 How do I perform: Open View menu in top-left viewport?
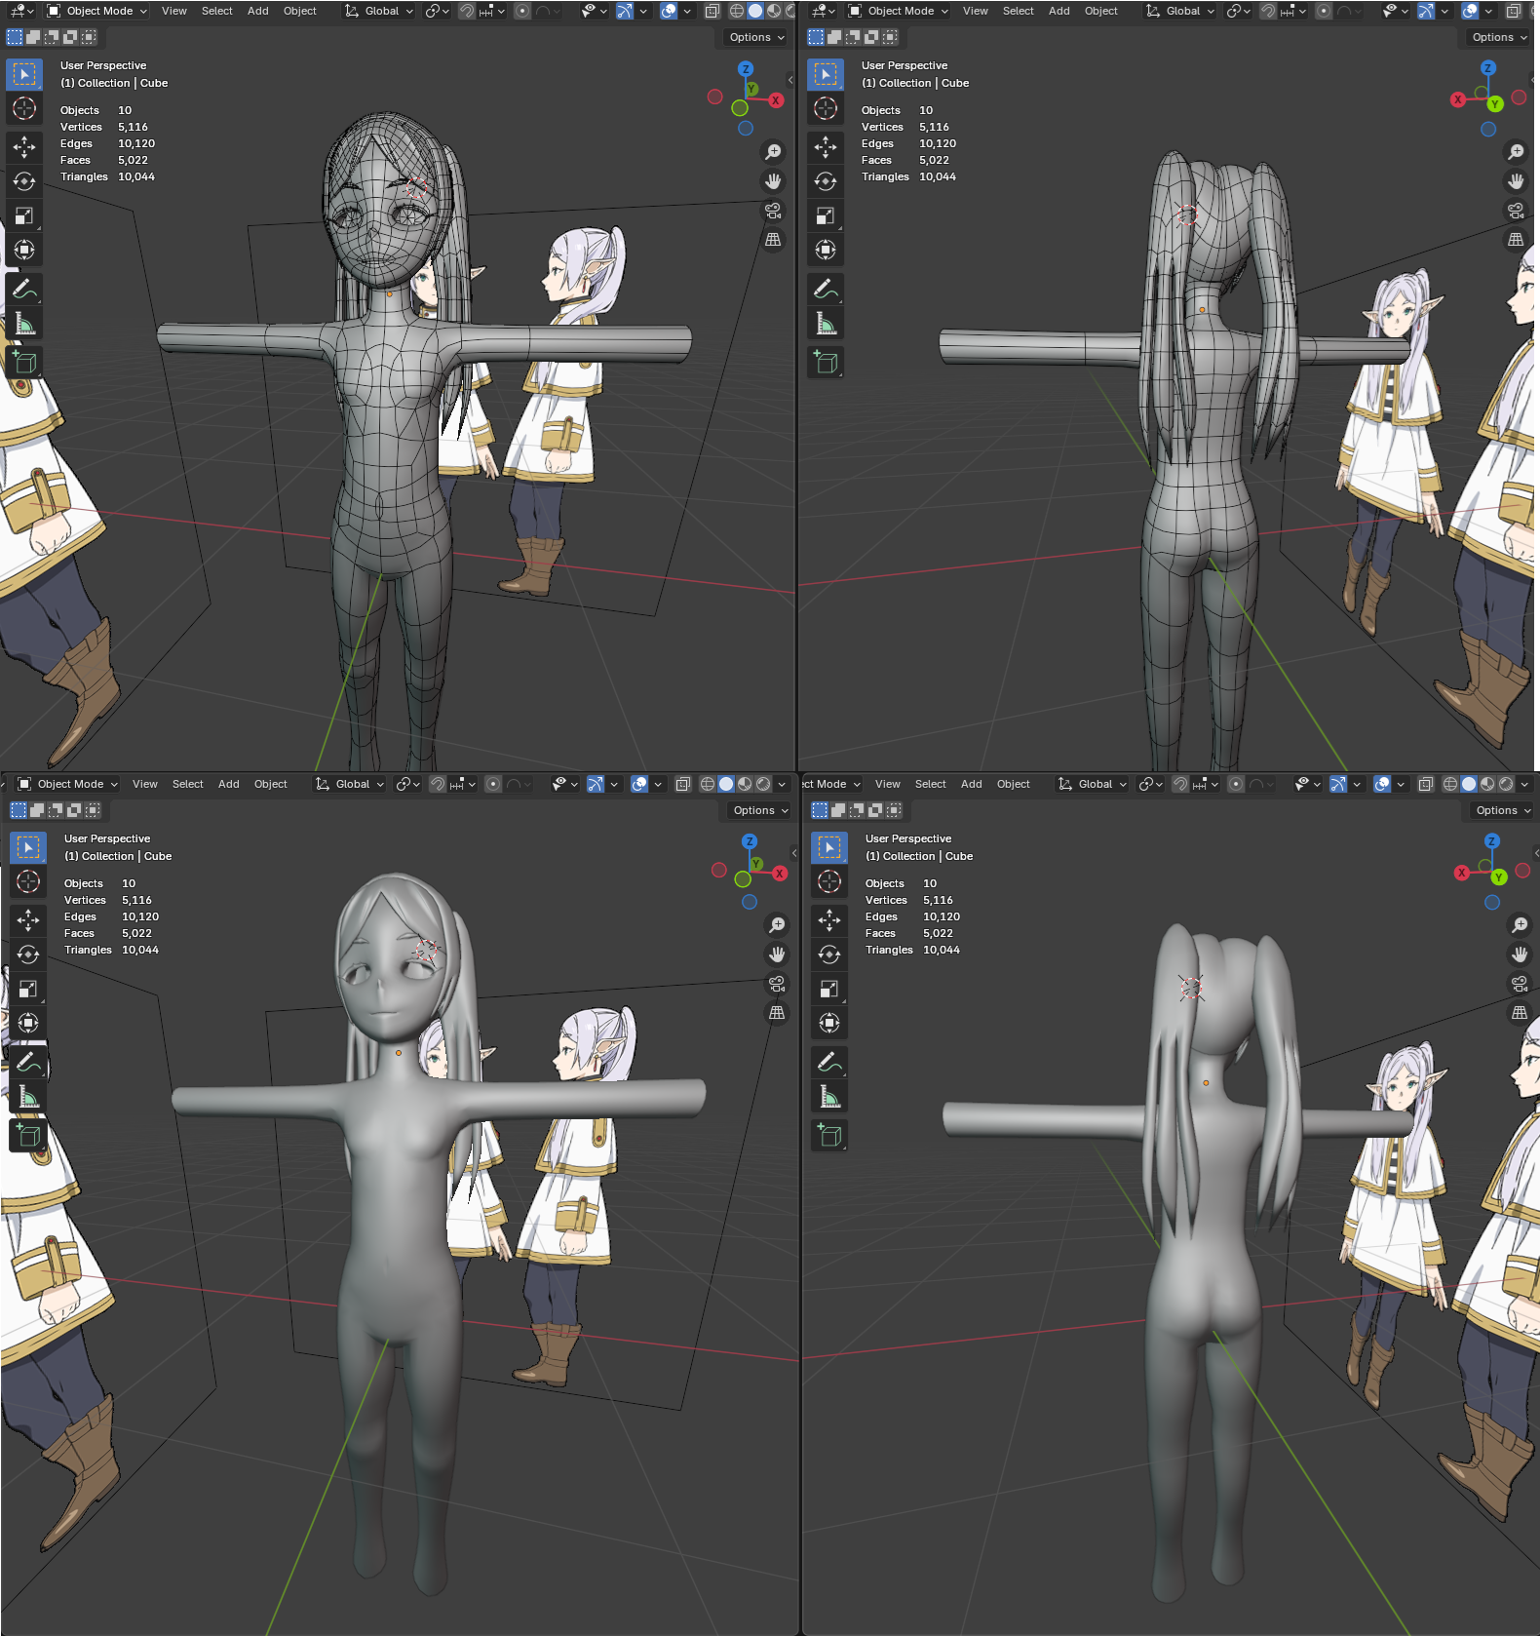(174, 11)
